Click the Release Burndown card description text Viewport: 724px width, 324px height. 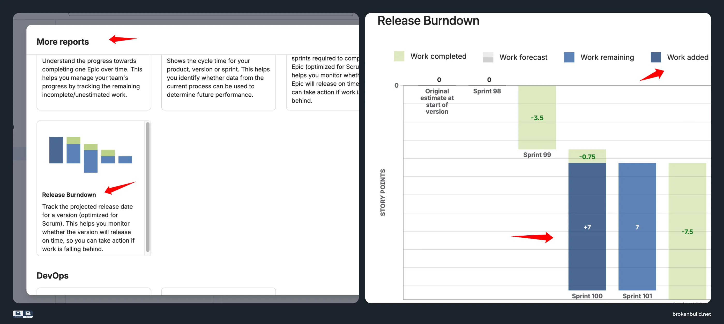click(88, 228)
